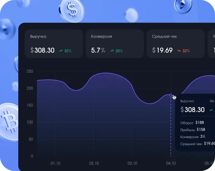The image size is (215, 171).
Task: Click the $308.30 value in top Выручка card
Action: pyautogui.click(x=42, y=50)
